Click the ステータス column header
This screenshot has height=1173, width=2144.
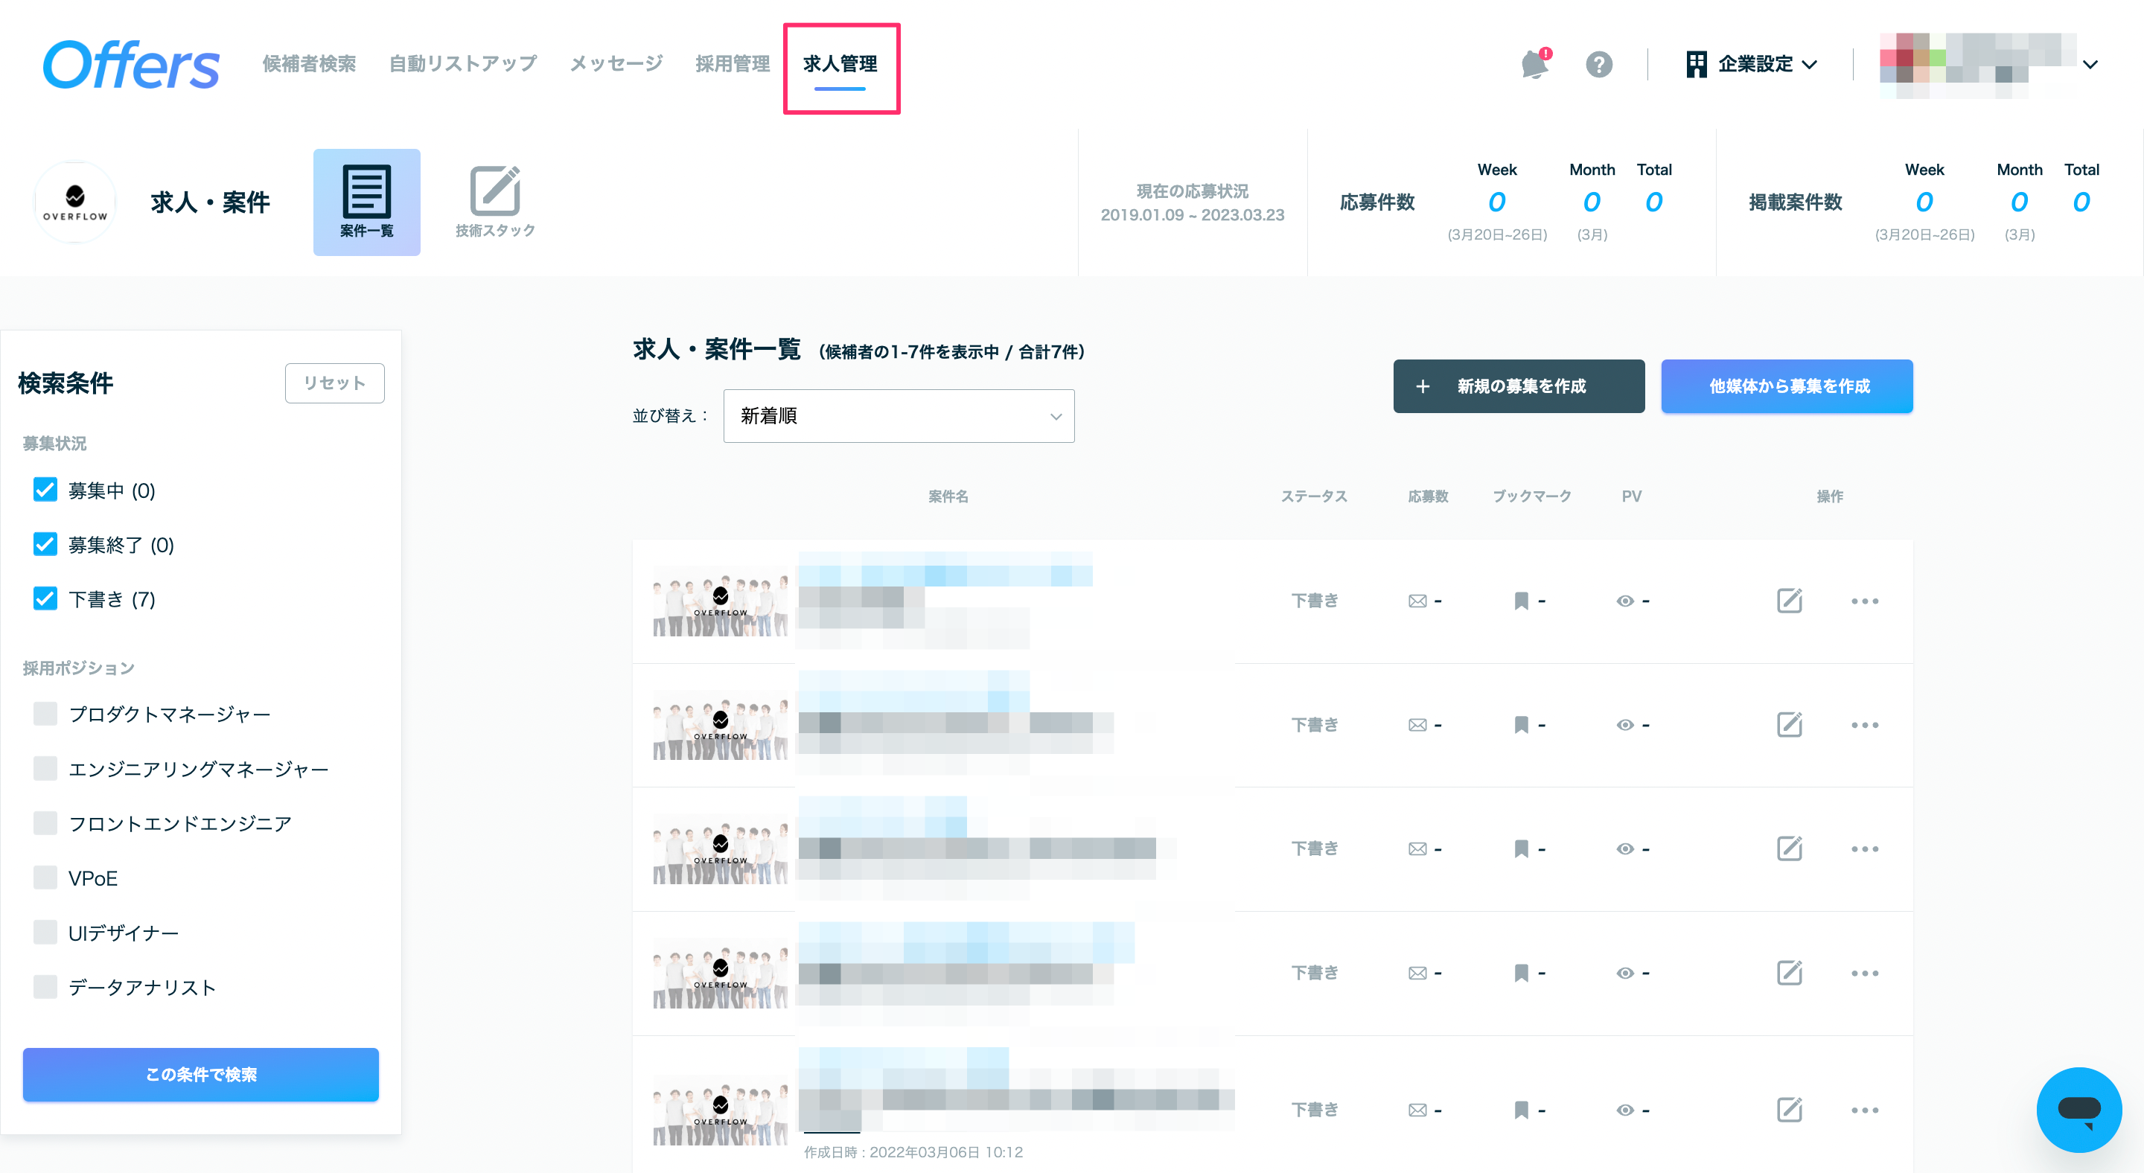click(1313, 496)
